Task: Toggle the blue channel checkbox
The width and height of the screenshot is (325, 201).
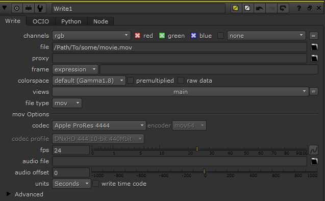Action: tap(193, 36)
